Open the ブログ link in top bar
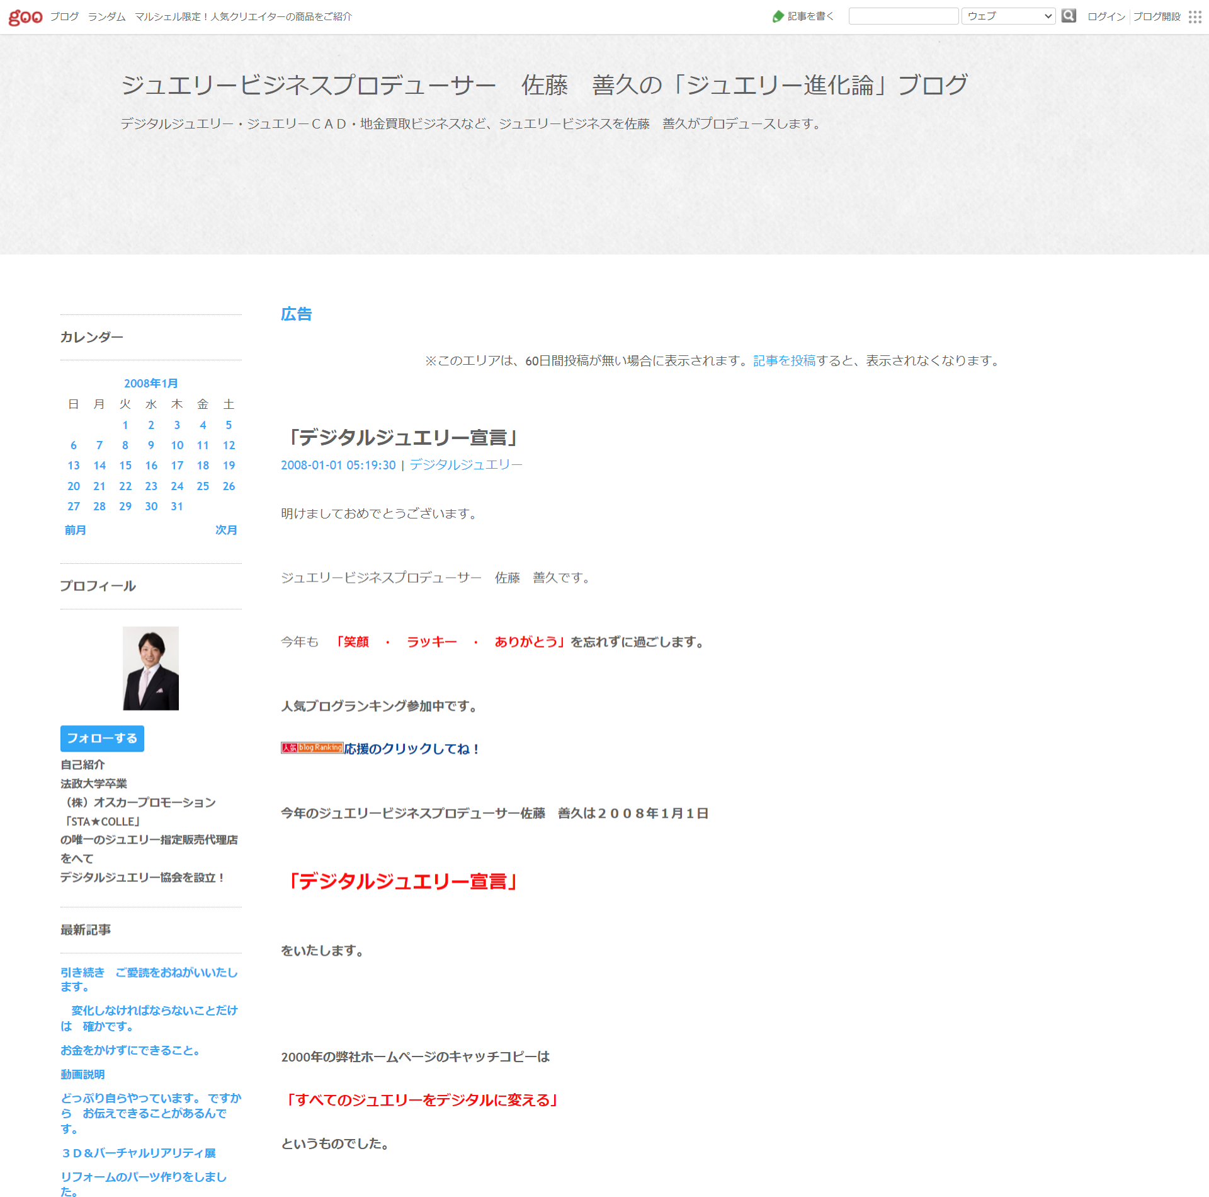Screen dimensions: 1209x1197 pyautogui.click(x=64, y=16)
